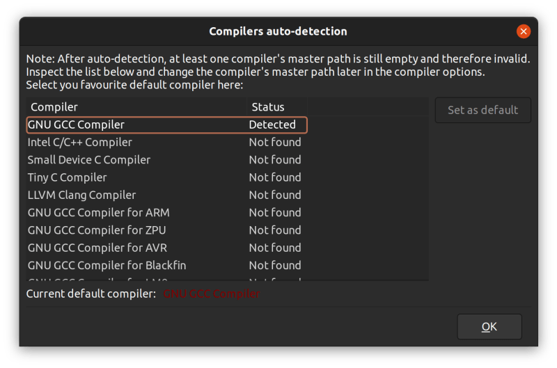Select GNU GCC Compiler for ARM
The height and width of the screenshot is (368, 557).
(x=98, y=213)
